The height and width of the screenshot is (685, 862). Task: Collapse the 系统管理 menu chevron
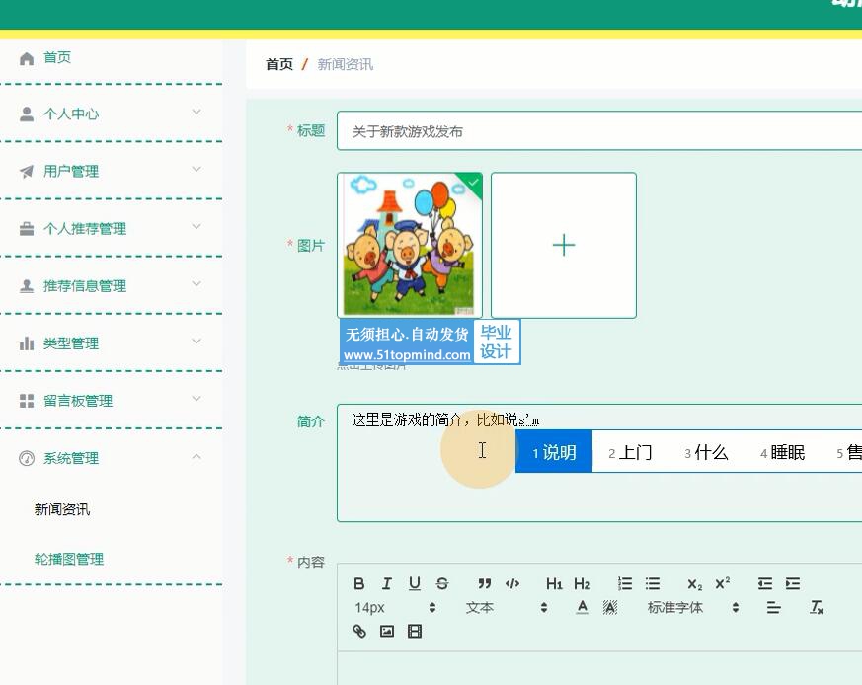click(196, 456)
